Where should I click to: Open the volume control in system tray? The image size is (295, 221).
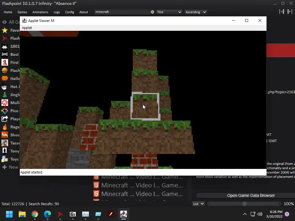(x=260, y=214)
